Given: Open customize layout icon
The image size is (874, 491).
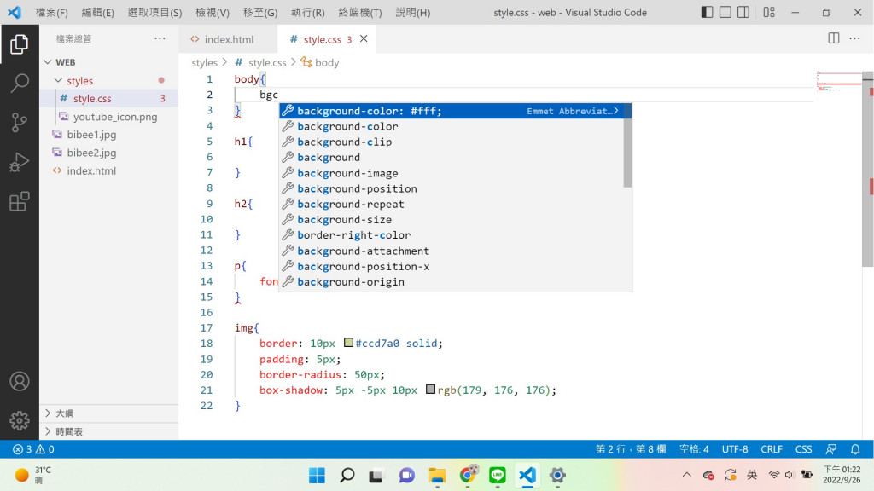Looking at the screenshot, I should [769, 12].
